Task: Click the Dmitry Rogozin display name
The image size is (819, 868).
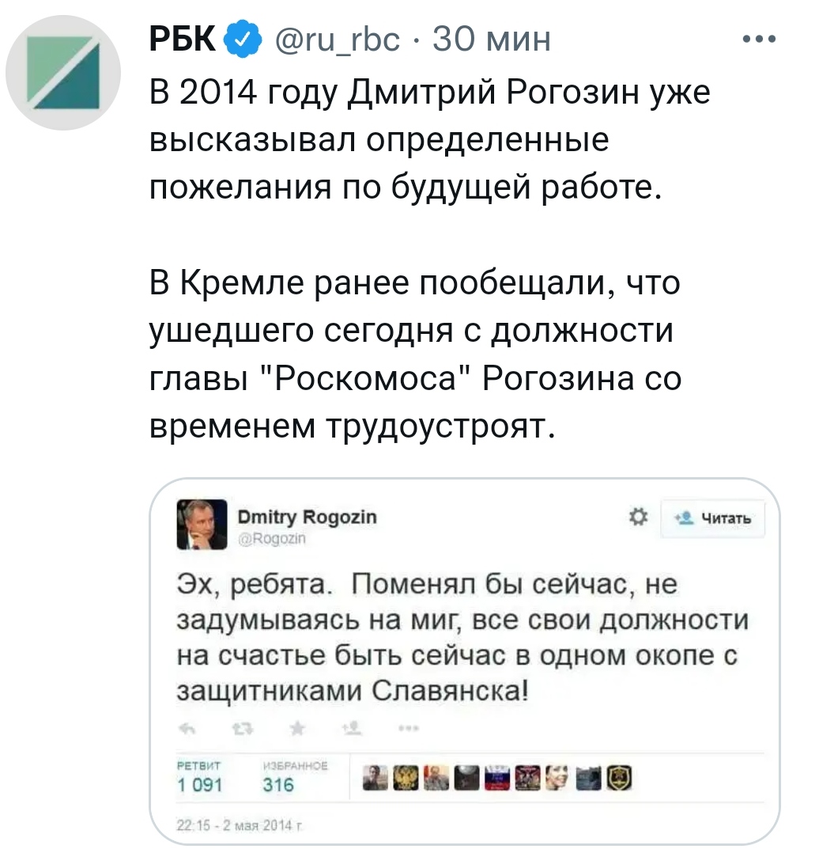Action: pos(308,517)
